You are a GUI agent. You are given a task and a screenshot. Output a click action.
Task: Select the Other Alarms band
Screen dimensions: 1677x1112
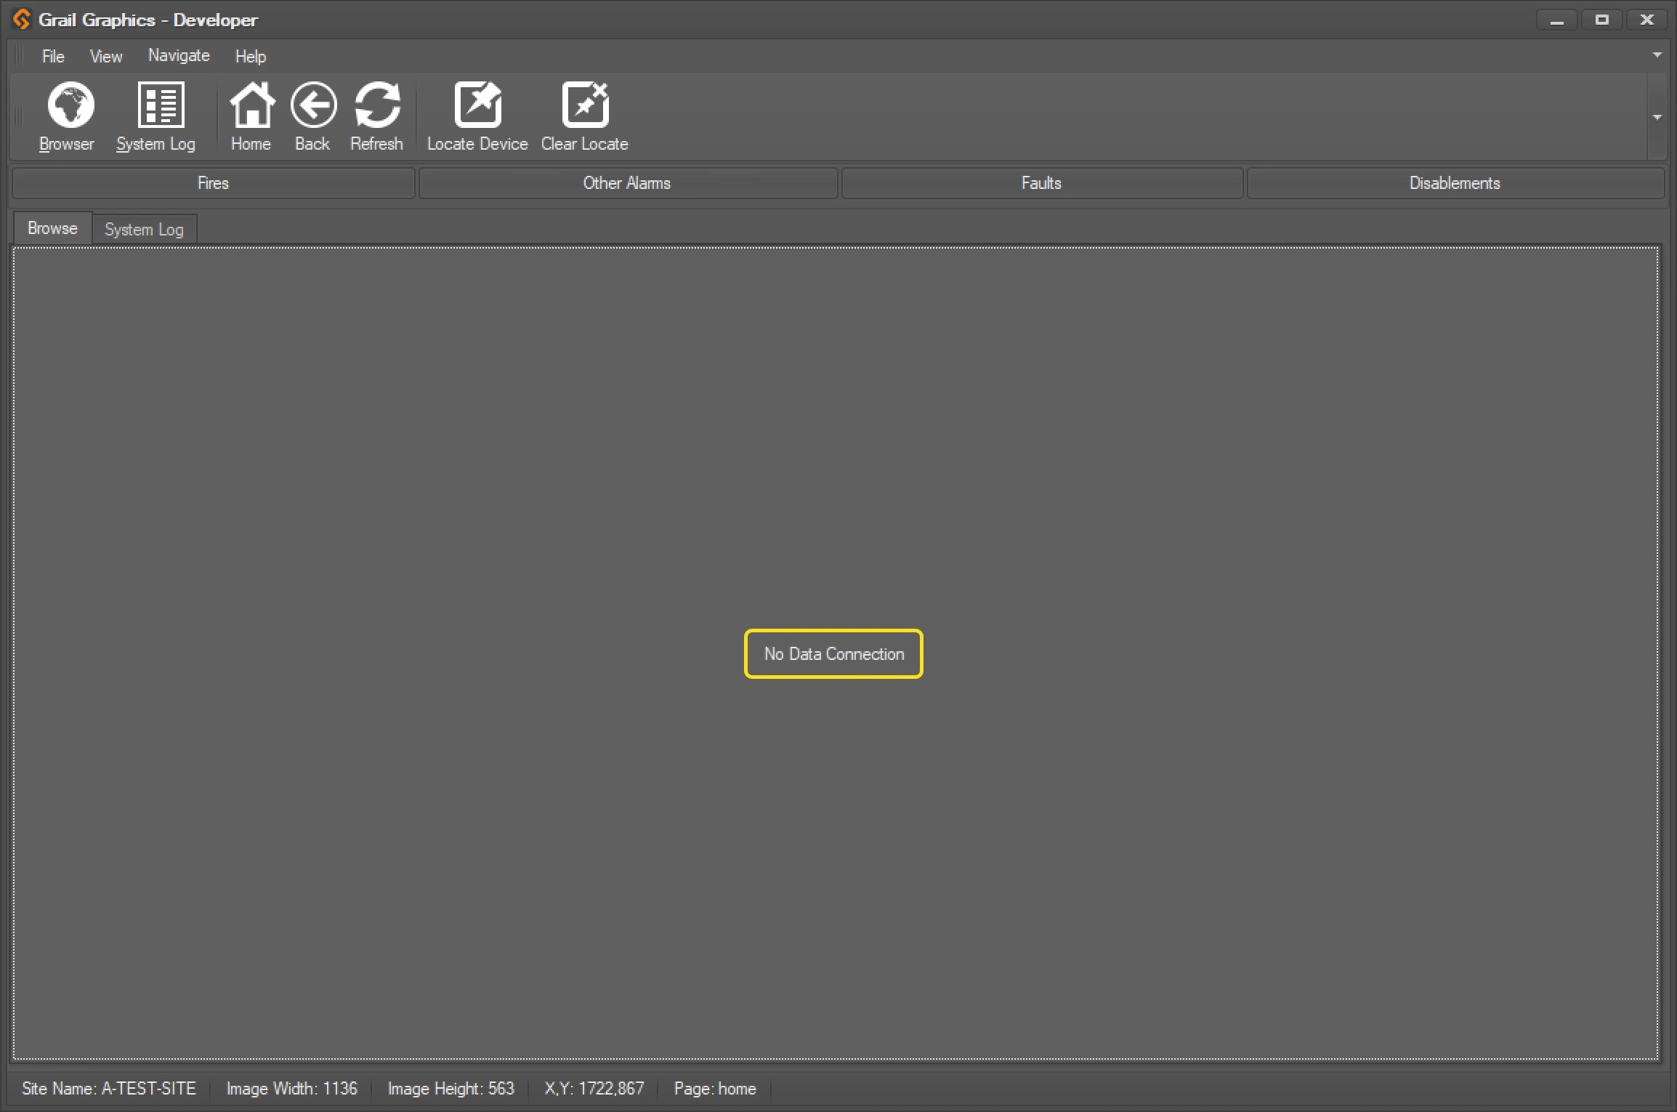click(626, 183)
